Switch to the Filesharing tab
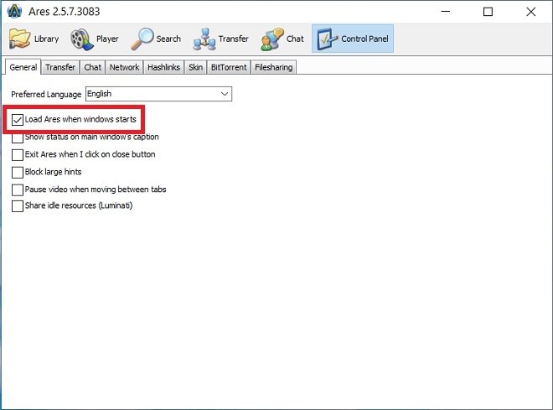This screenshot has width=553, height=410. point(274,67)
